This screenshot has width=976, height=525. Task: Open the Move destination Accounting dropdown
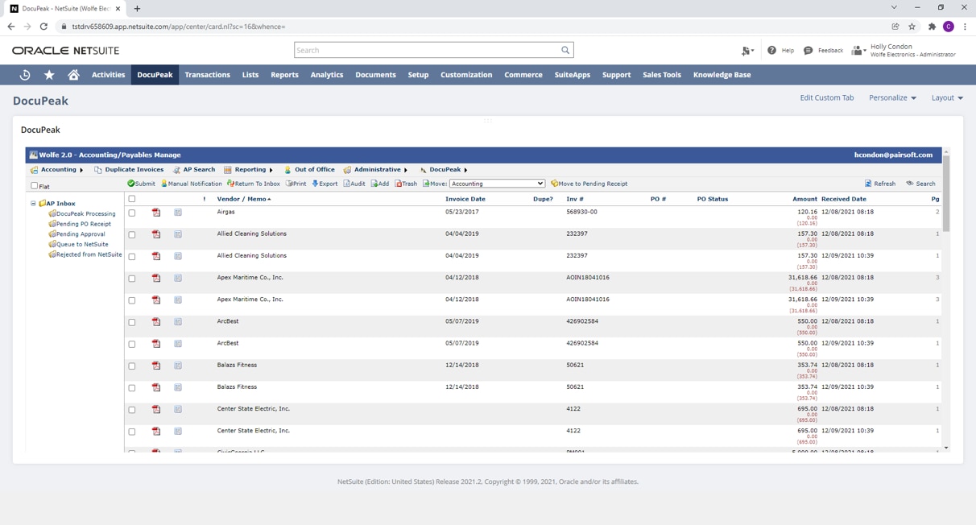pyautogui.click(x=497, y=184)
